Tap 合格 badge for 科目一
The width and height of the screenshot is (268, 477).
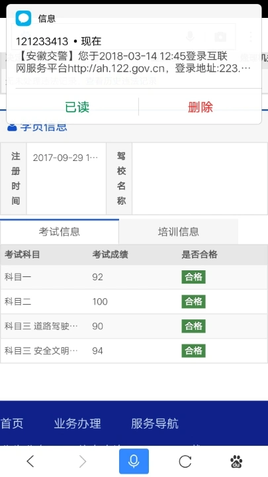click(x=193, y=277)
